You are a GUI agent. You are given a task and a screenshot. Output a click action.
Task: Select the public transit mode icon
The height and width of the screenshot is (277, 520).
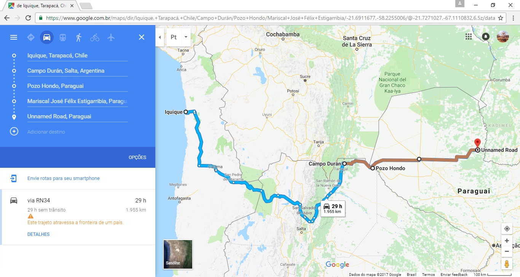pyautogui.click(x=63, y=37)
